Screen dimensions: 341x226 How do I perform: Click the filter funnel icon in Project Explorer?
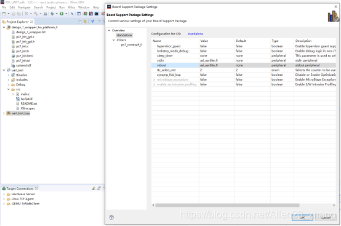tap(93, 22)
